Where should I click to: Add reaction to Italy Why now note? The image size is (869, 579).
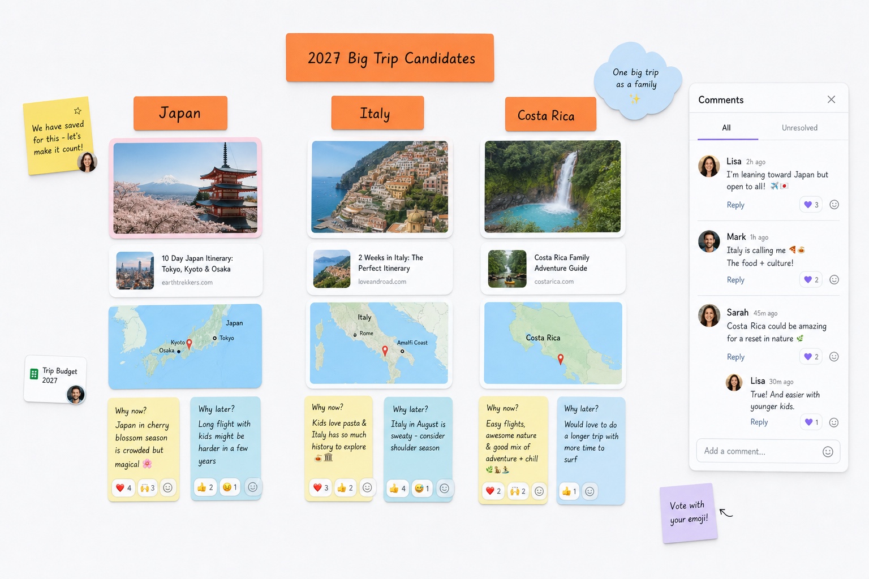point(367,487)
